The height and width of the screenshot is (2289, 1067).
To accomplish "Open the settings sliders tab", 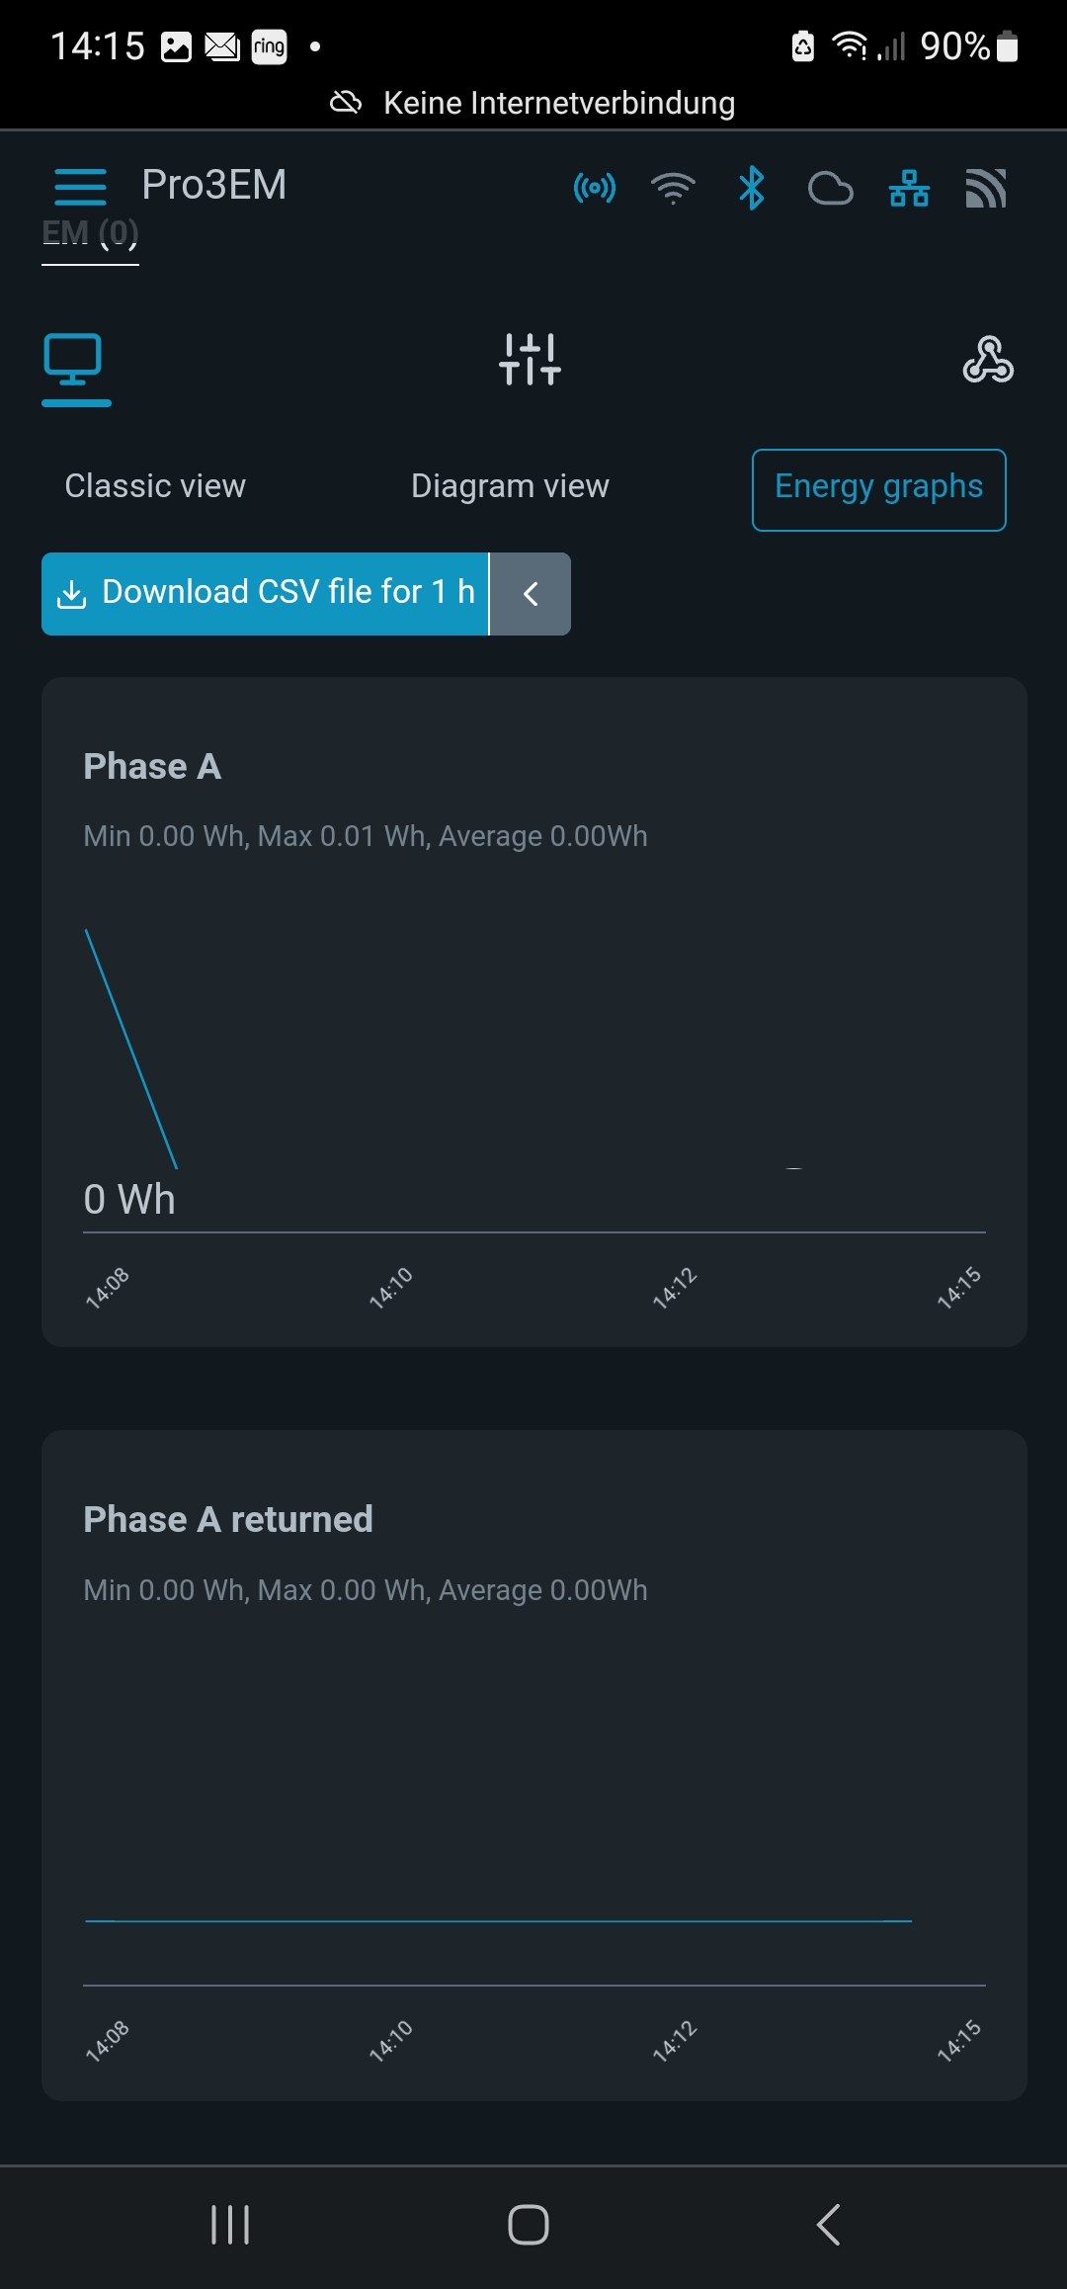I will 531,360.
